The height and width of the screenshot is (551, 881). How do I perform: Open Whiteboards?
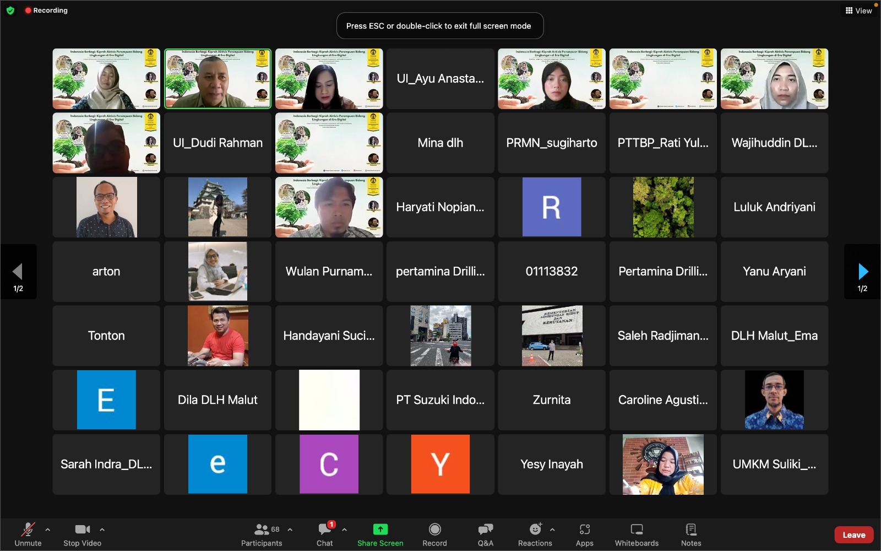tap(637, 534)
